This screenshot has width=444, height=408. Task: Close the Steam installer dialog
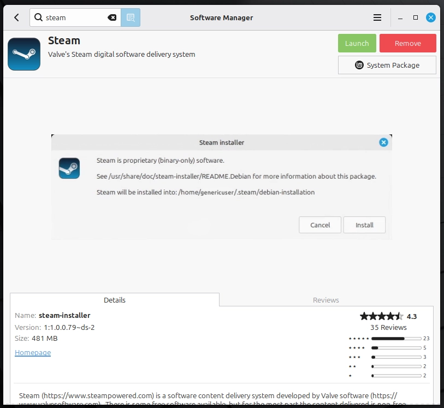click(x=383, y=142)
